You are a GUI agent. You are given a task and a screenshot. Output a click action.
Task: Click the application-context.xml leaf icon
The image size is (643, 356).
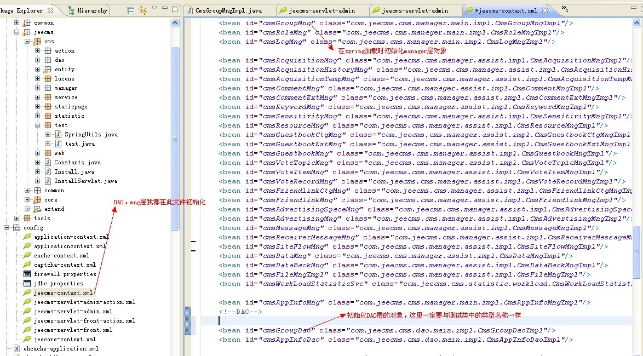[x=27, y=237]
